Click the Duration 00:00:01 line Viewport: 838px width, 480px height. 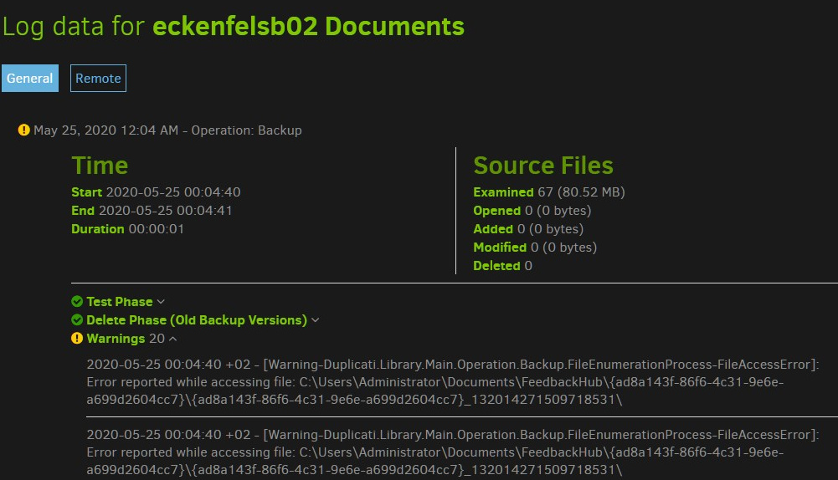[x=127, y=229]
